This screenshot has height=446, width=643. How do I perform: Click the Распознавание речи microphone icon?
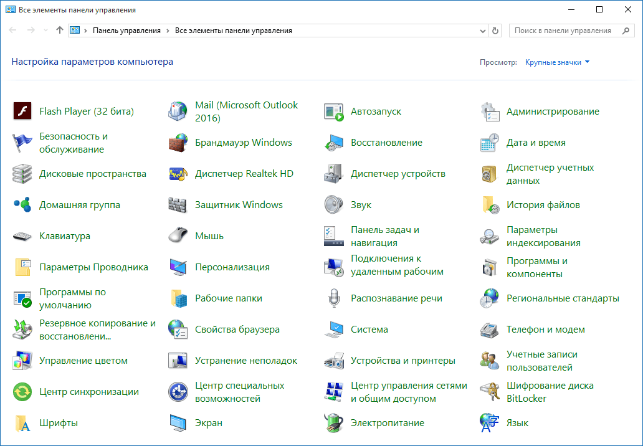334,298
